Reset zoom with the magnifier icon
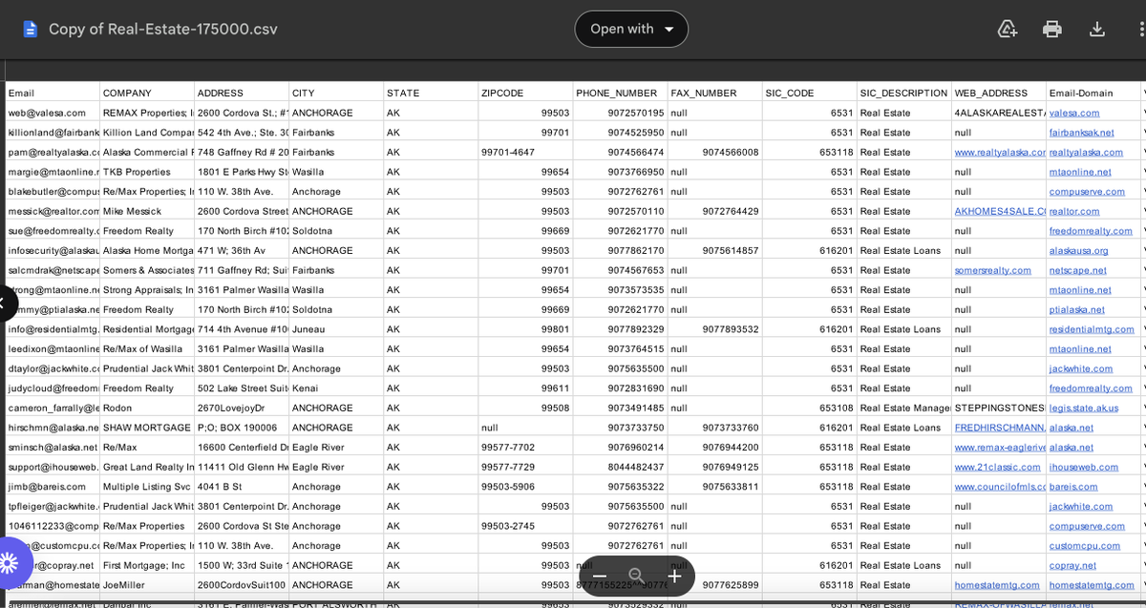Screen dimensions: 1146x608 [636, 576]
